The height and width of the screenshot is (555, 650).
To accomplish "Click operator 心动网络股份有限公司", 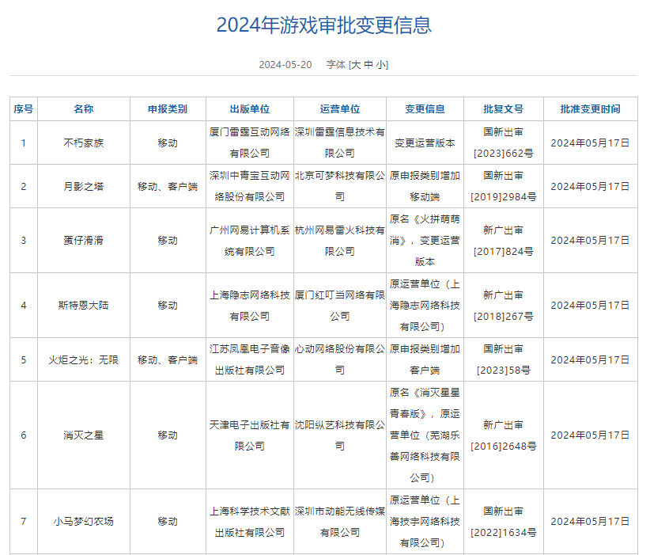I will coord(340,360).
